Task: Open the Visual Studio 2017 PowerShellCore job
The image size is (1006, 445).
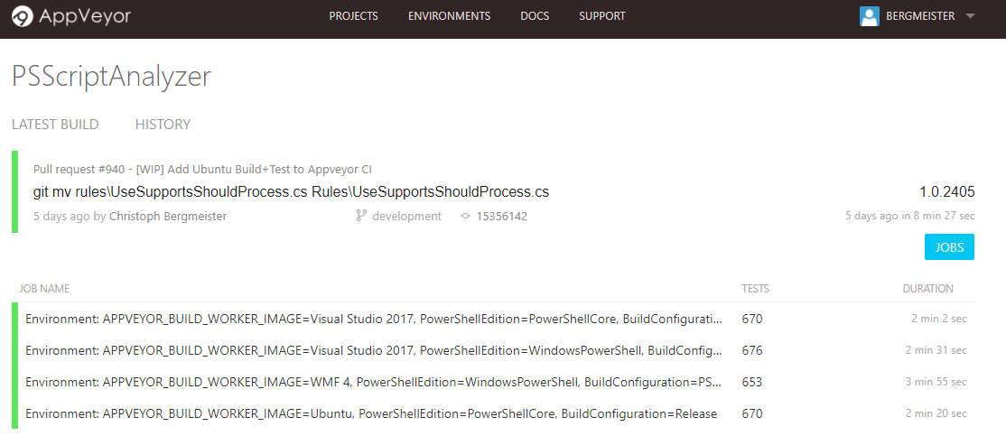Action: [x=374, y=319]
